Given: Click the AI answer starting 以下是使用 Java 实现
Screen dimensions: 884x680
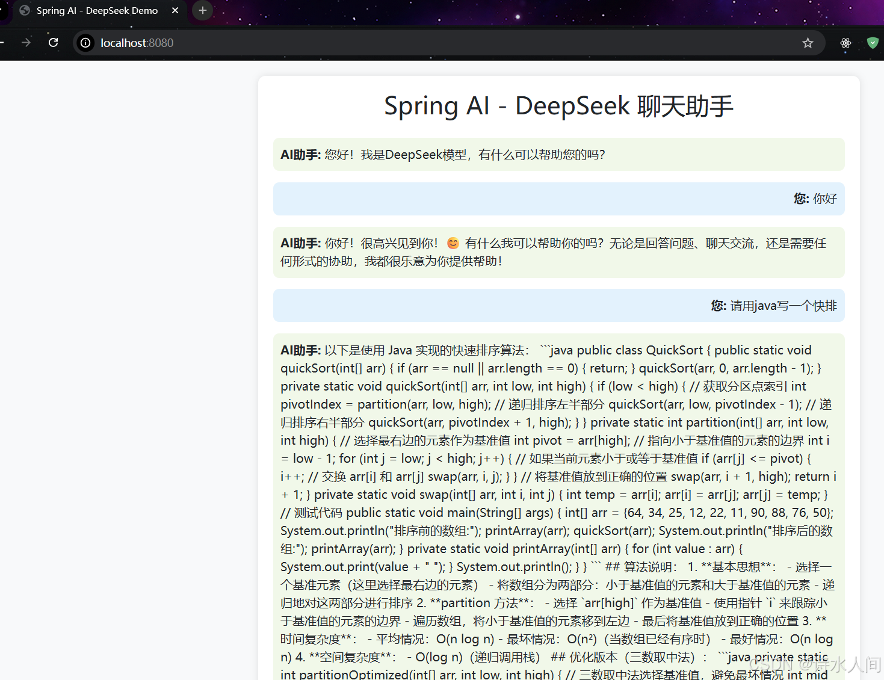Looking at the screenshot, I should click(x=558, y=507).
